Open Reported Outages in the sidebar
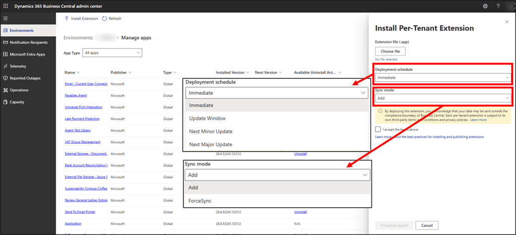516x235 pixels. [x=28, y=78]
